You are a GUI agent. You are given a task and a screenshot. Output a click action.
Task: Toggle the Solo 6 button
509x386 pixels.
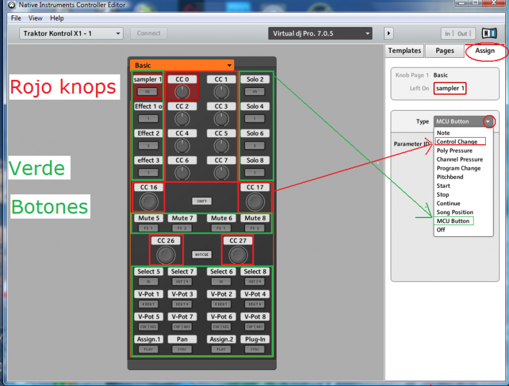pyautogui.click(x=255, y=146)
